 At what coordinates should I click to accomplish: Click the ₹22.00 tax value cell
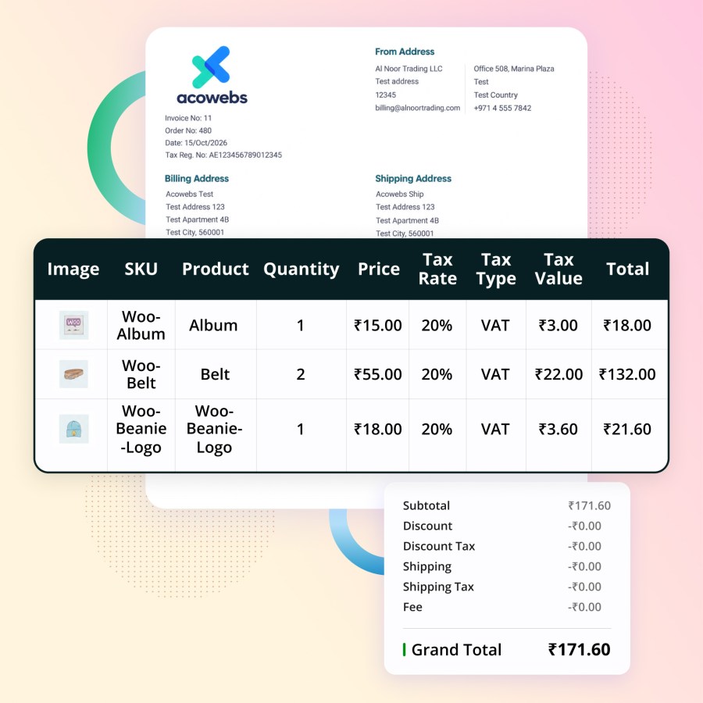[558, 374]
